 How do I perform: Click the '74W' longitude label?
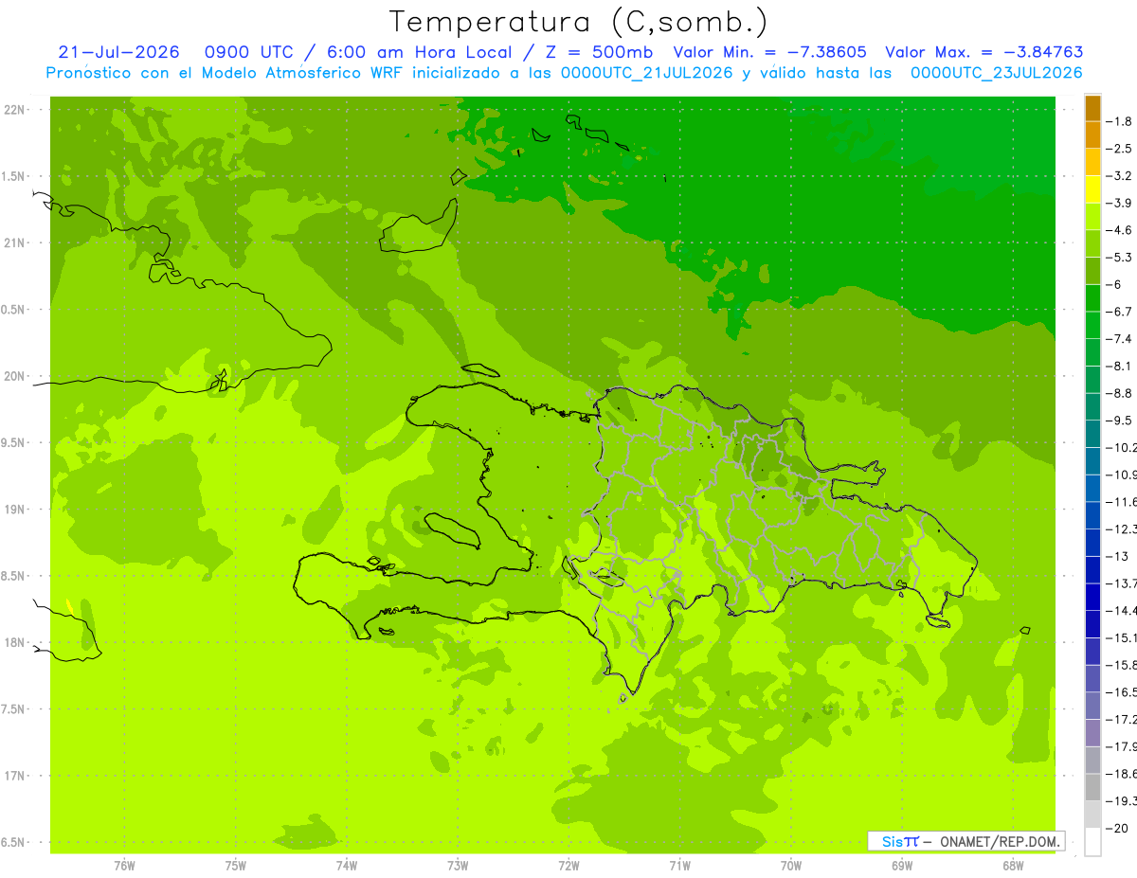347,865
